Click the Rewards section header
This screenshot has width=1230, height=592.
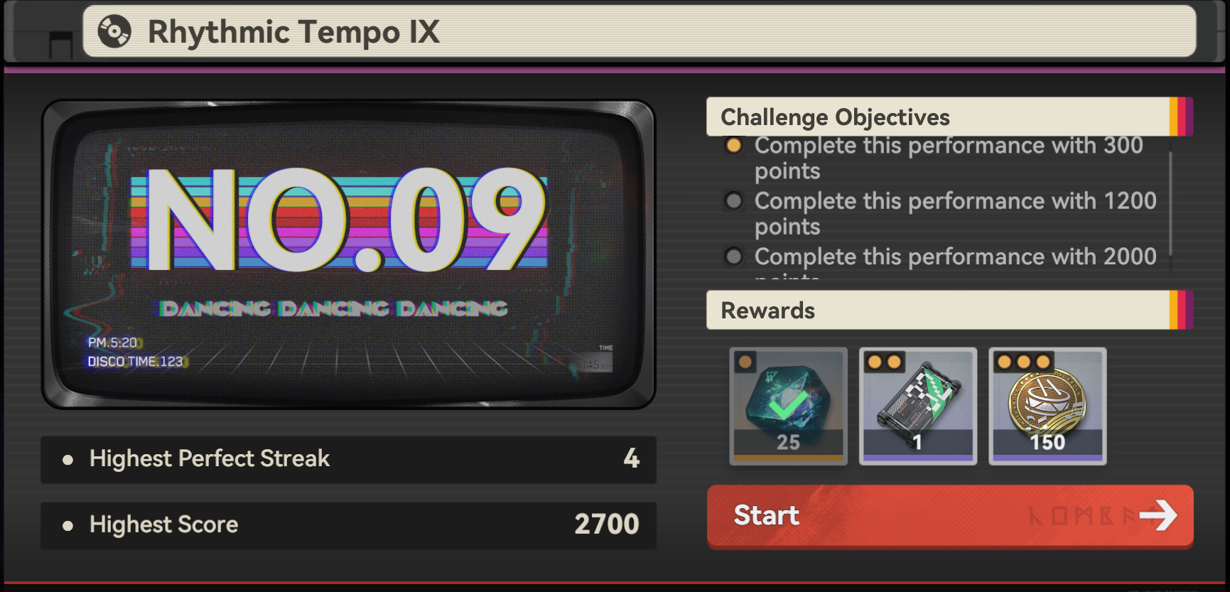tap(949, 310)
